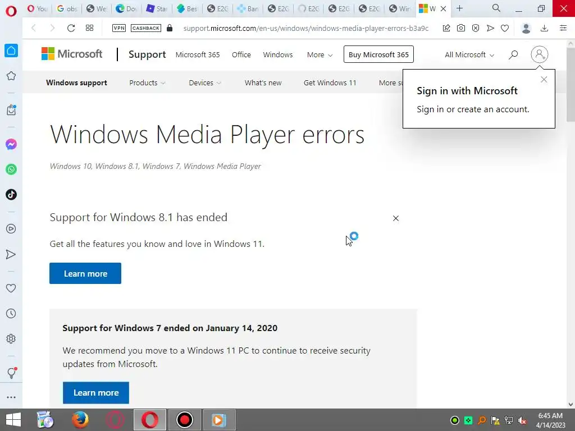Open Microsoft 365 menu item
The height and width of the screenshot is (431, 575).
(198, 54)
